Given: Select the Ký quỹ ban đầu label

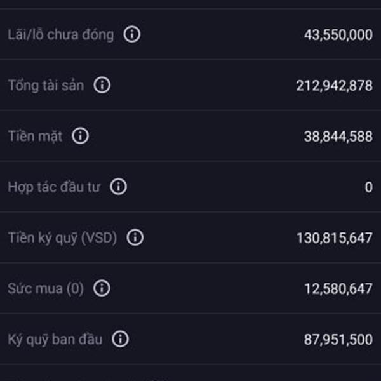Looking at the screenshot, I should coord(55,340).
